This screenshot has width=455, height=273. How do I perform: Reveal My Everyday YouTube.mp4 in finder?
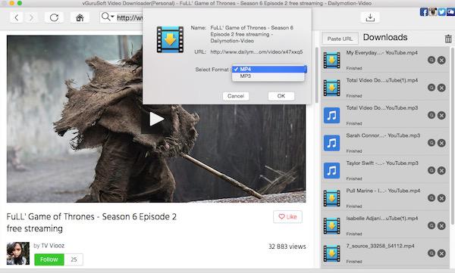431,60
